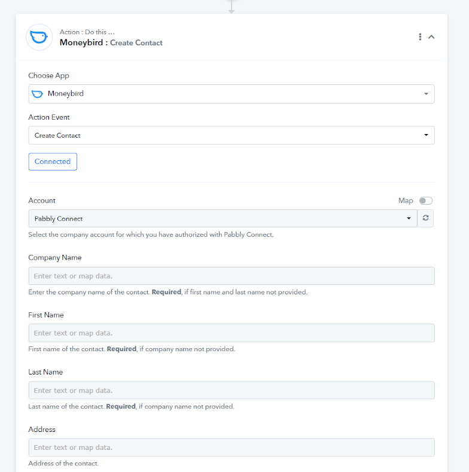The width and height of the screenshot is (469, 472).
Task: Open the three-dot options menu
Action: (420, 37)
